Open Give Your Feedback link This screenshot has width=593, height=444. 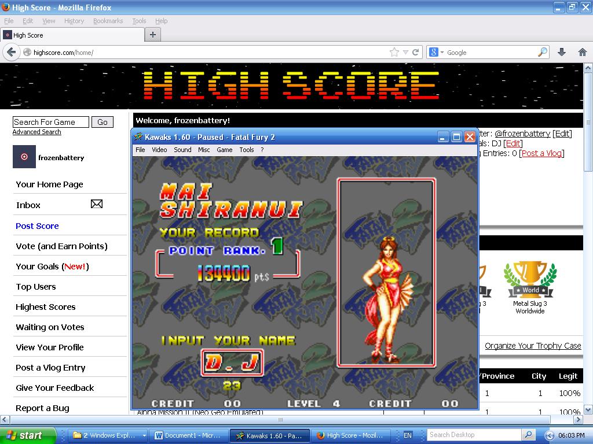(x=55, y=388)
